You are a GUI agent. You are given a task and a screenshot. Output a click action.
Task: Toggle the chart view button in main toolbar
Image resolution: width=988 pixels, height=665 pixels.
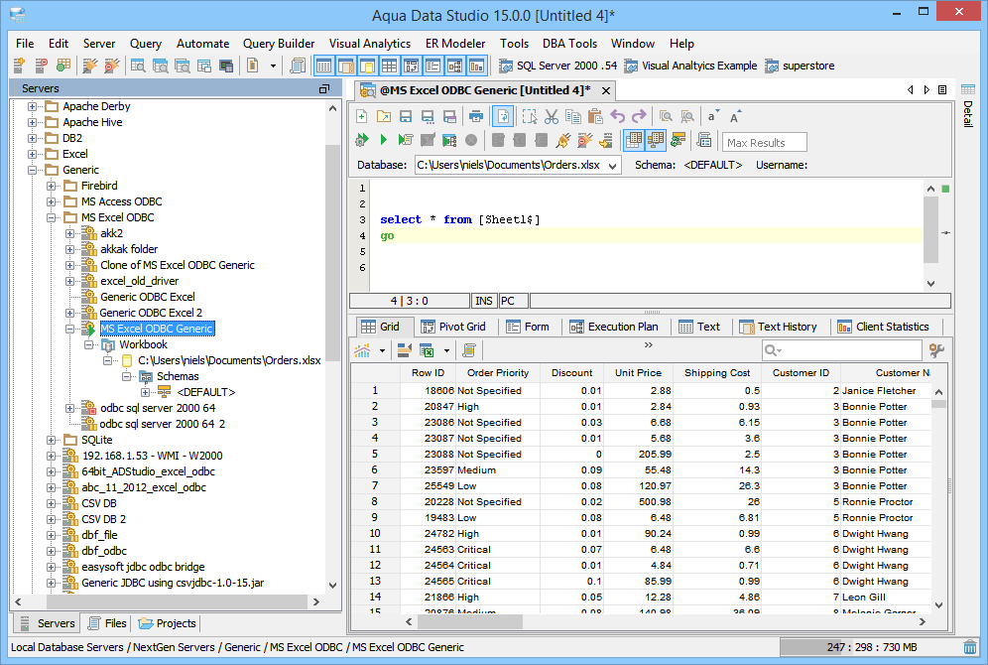tap(477, 66)
